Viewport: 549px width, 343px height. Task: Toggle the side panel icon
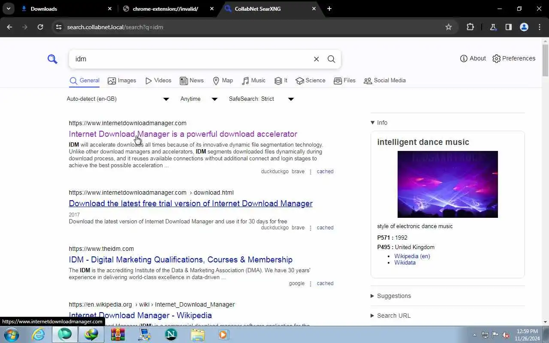(x=509, y=27)
